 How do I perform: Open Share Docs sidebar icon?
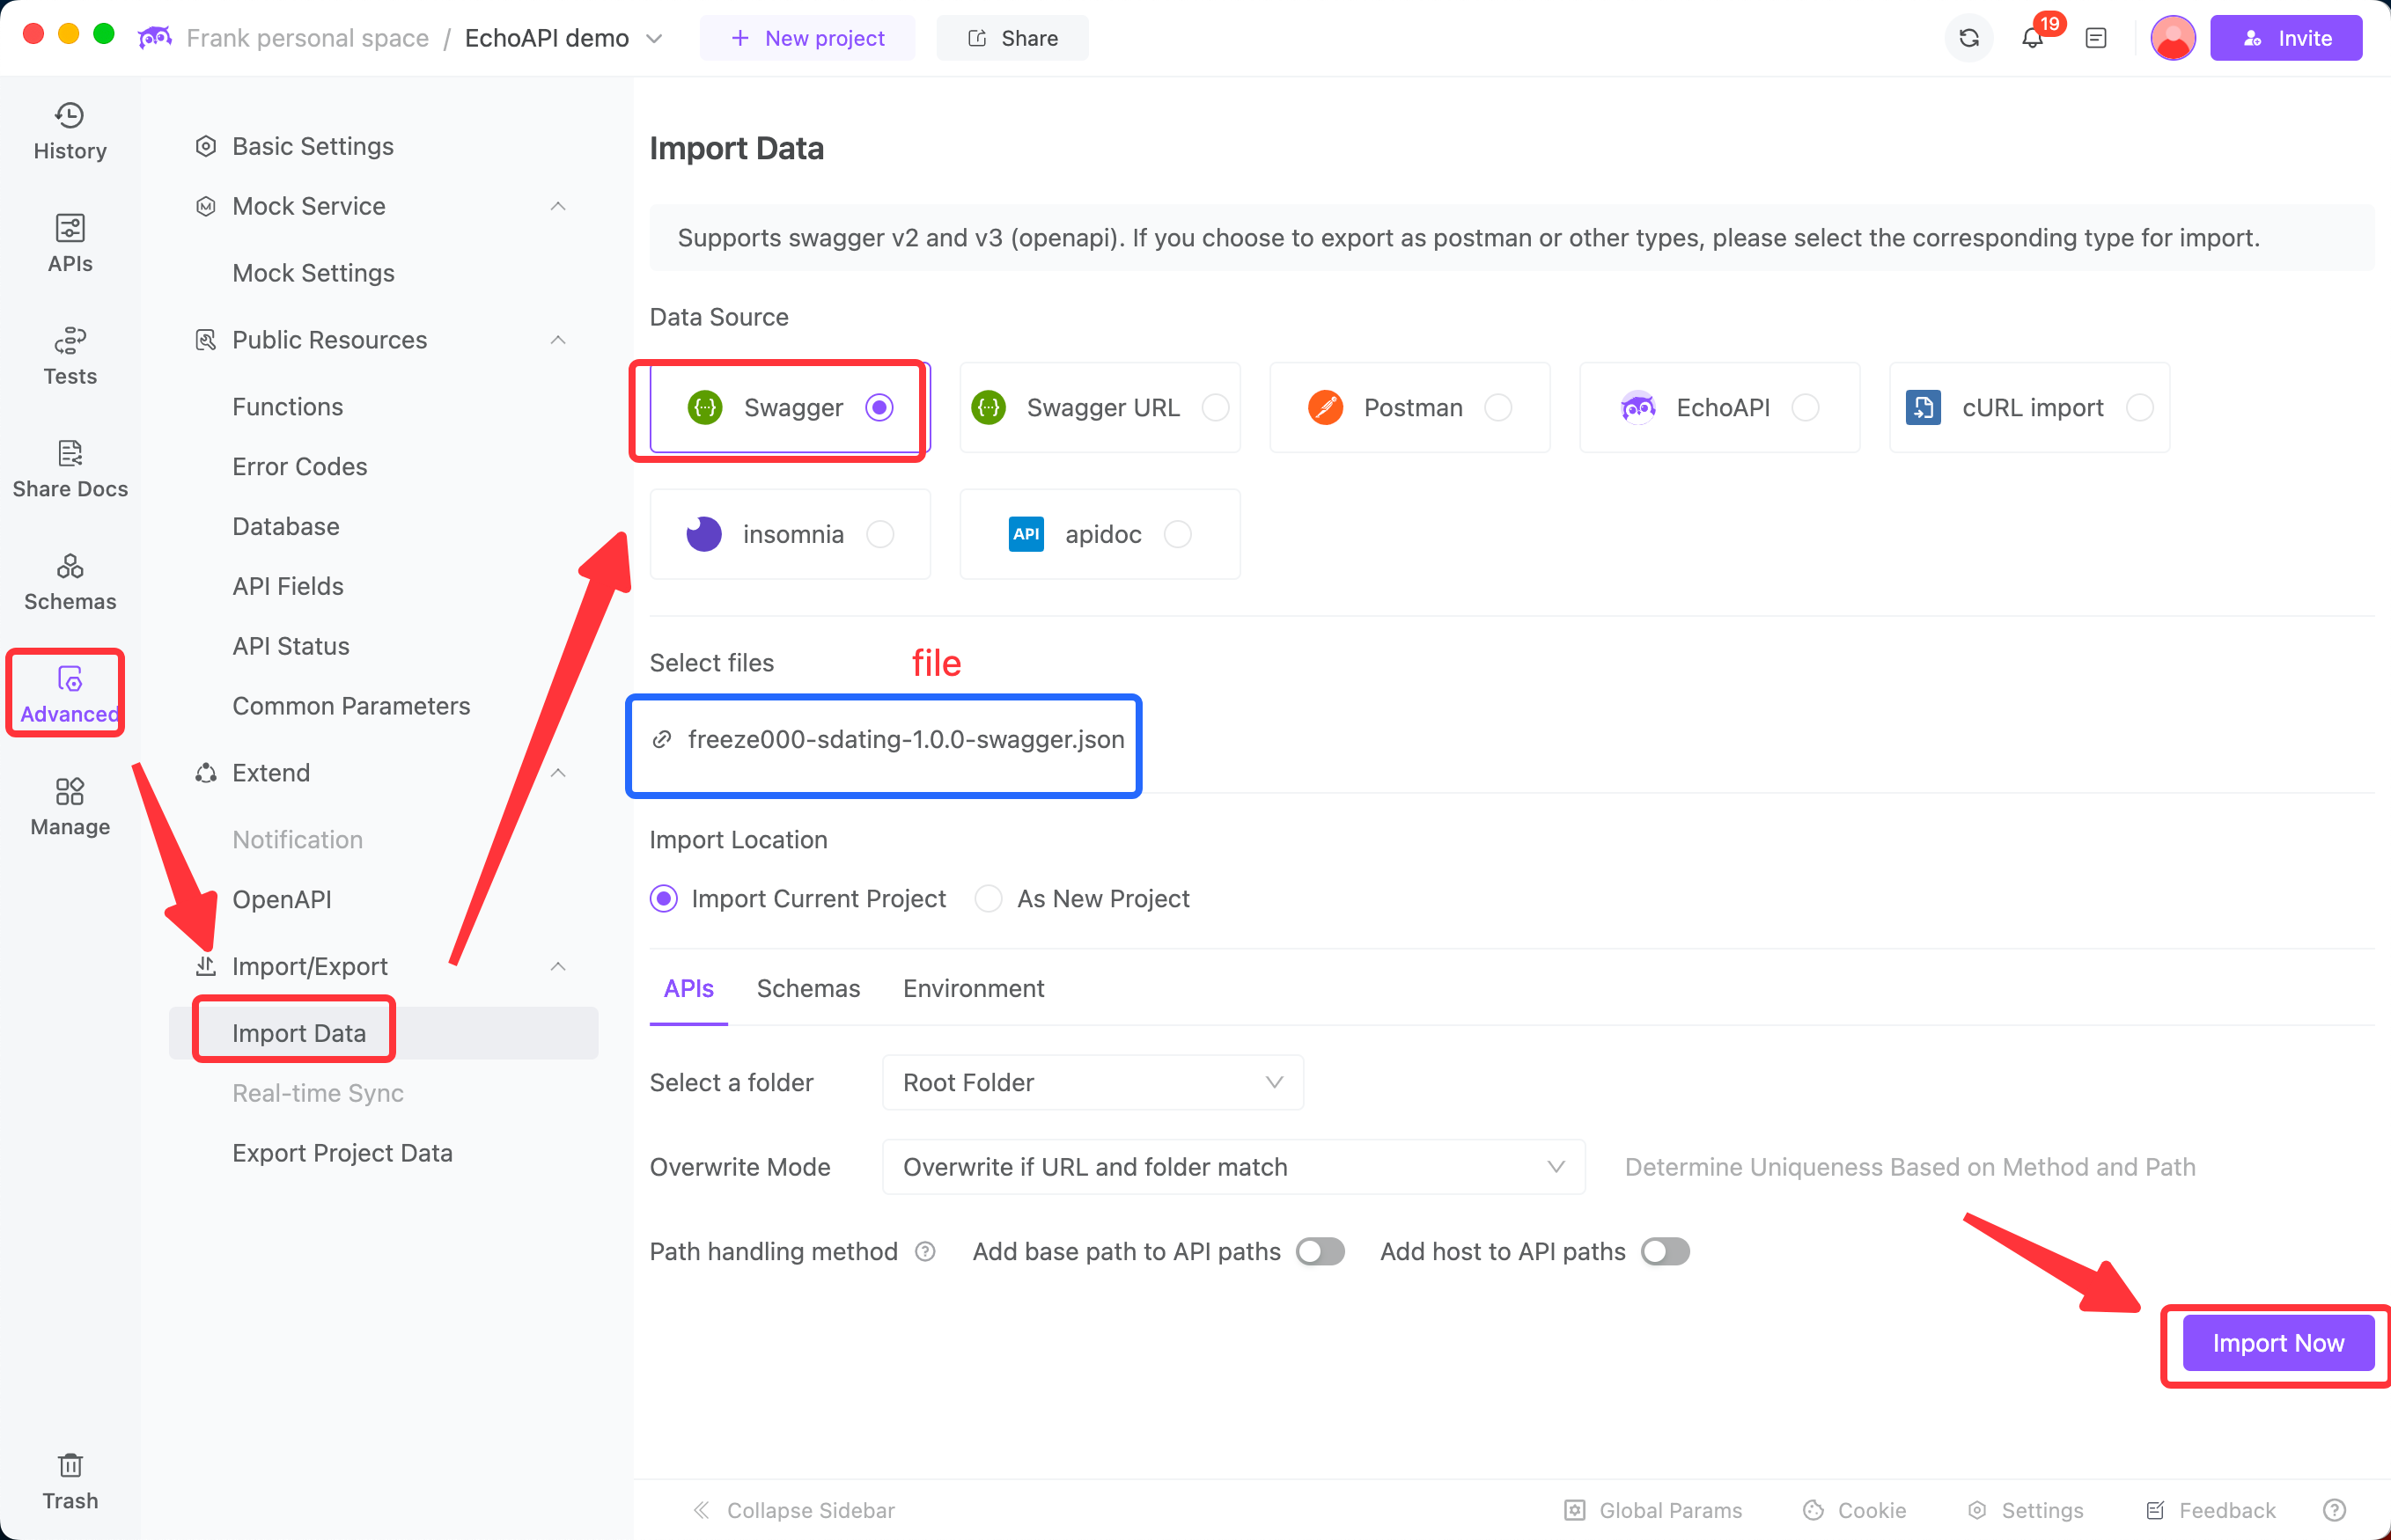coord(69,468)
